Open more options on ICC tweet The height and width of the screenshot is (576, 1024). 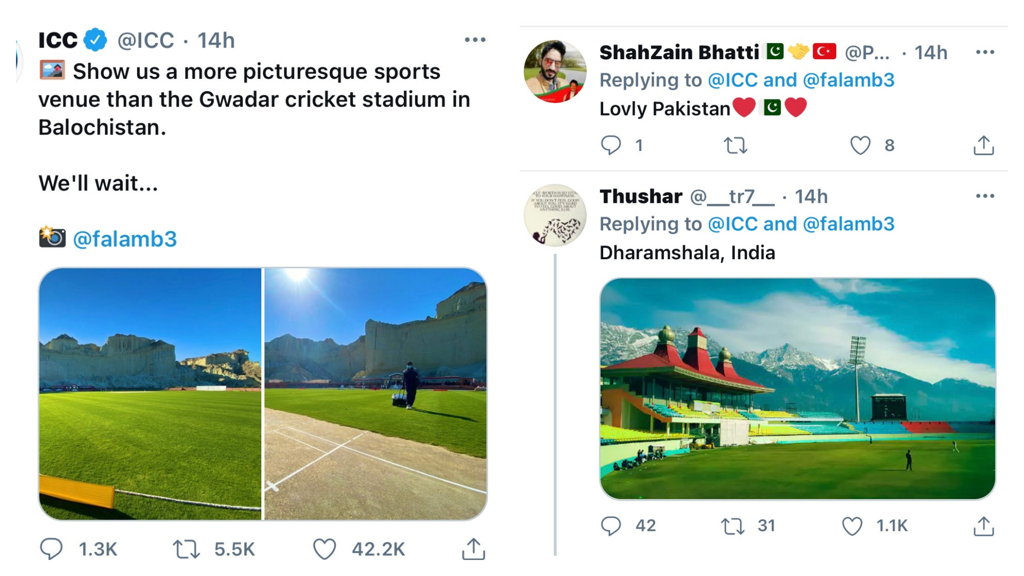coord(475,40)
